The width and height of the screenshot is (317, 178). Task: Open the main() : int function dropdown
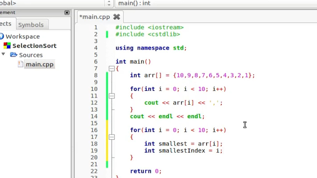216,3
